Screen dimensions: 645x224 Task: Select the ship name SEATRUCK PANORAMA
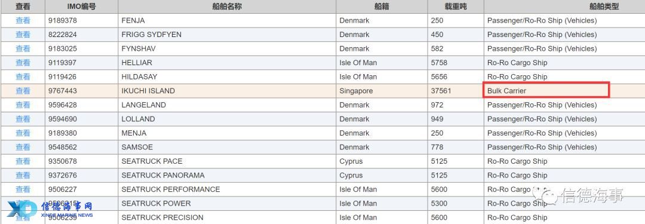[163, 175]
